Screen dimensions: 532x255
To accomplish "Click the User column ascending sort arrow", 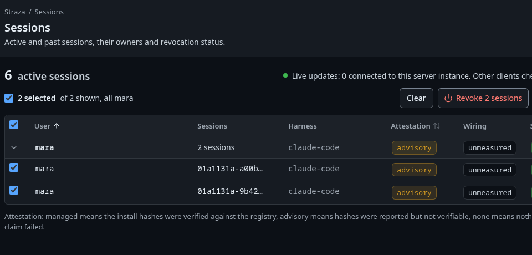I will tap(57, 126).
